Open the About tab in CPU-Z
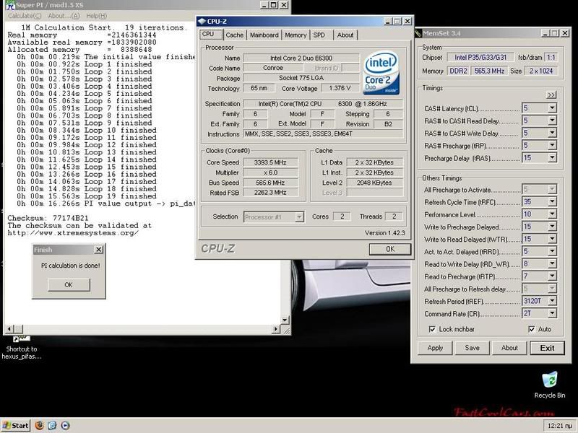Viewport: 578px width, 433px height. pyautogui.click(x=345, y=35)
